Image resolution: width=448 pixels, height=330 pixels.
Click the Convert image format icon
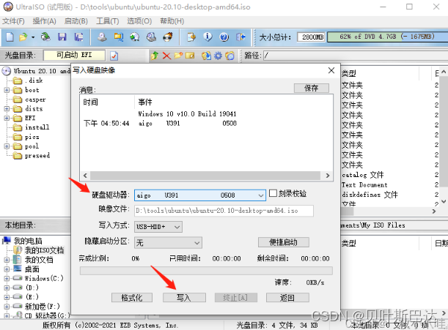[x=119, y=37]
